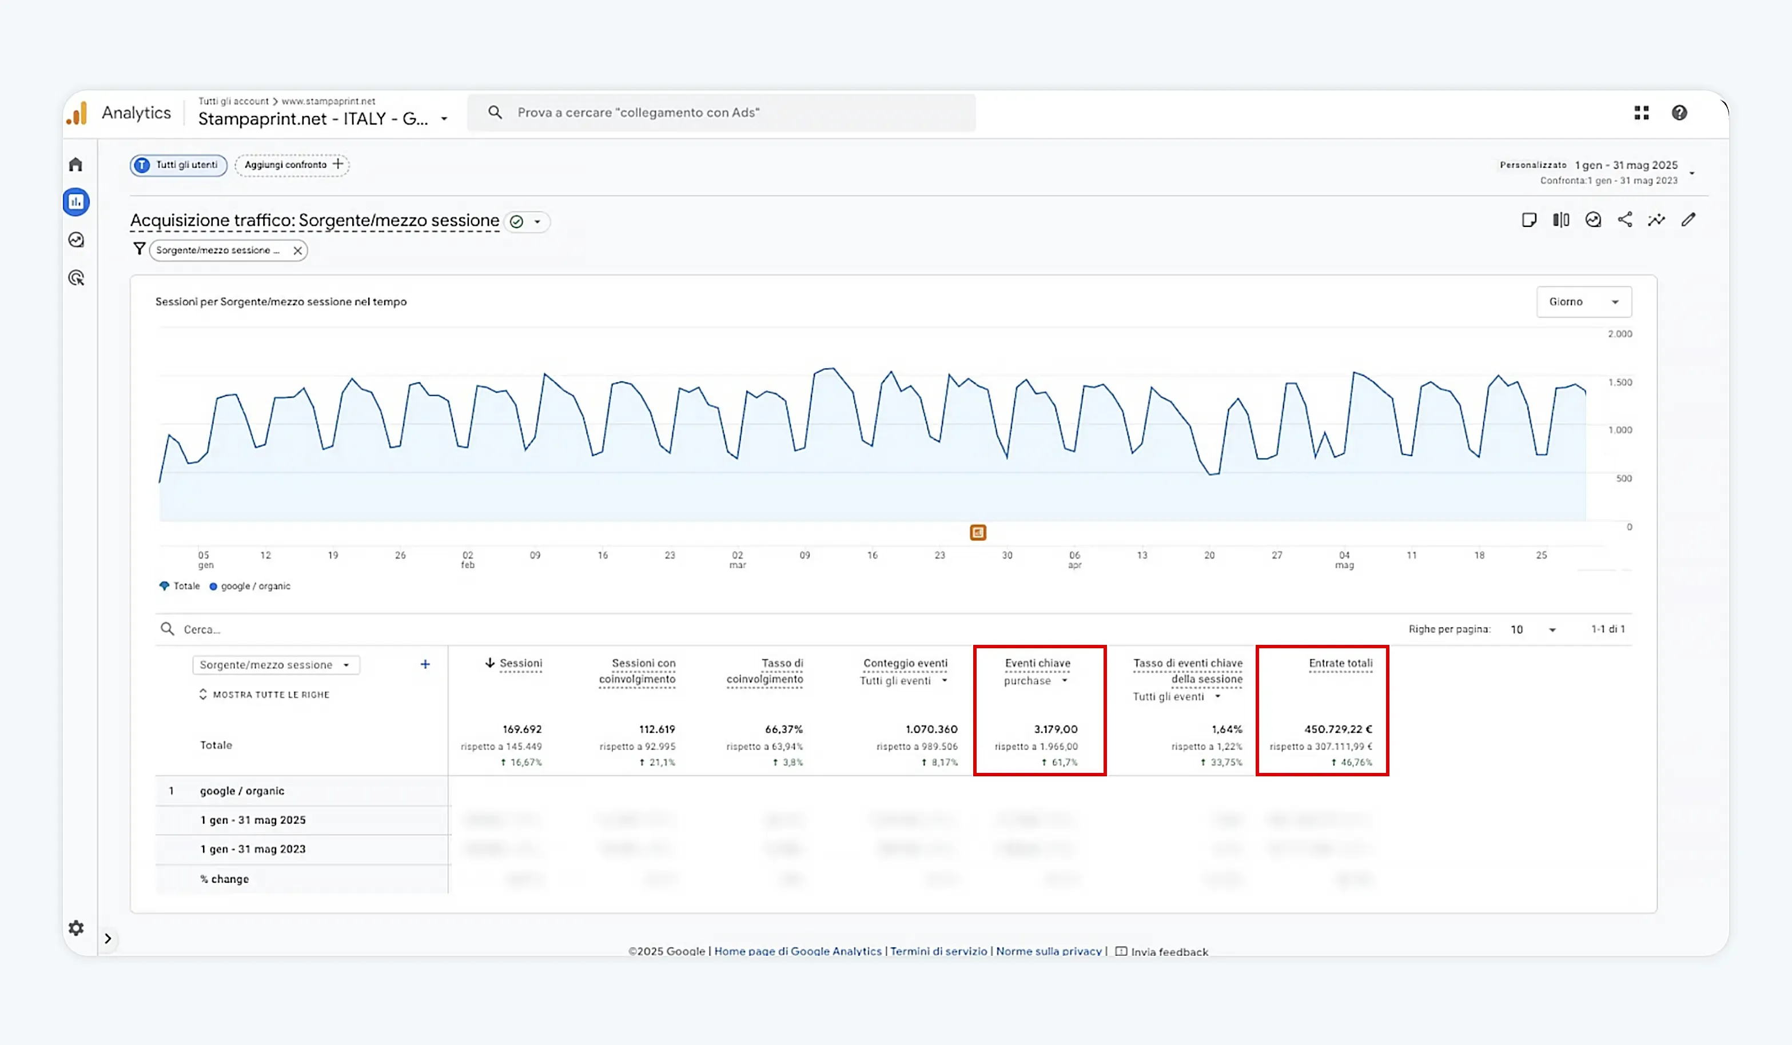
Task: Open the Help question mark icon
Action: [1680, 113]
